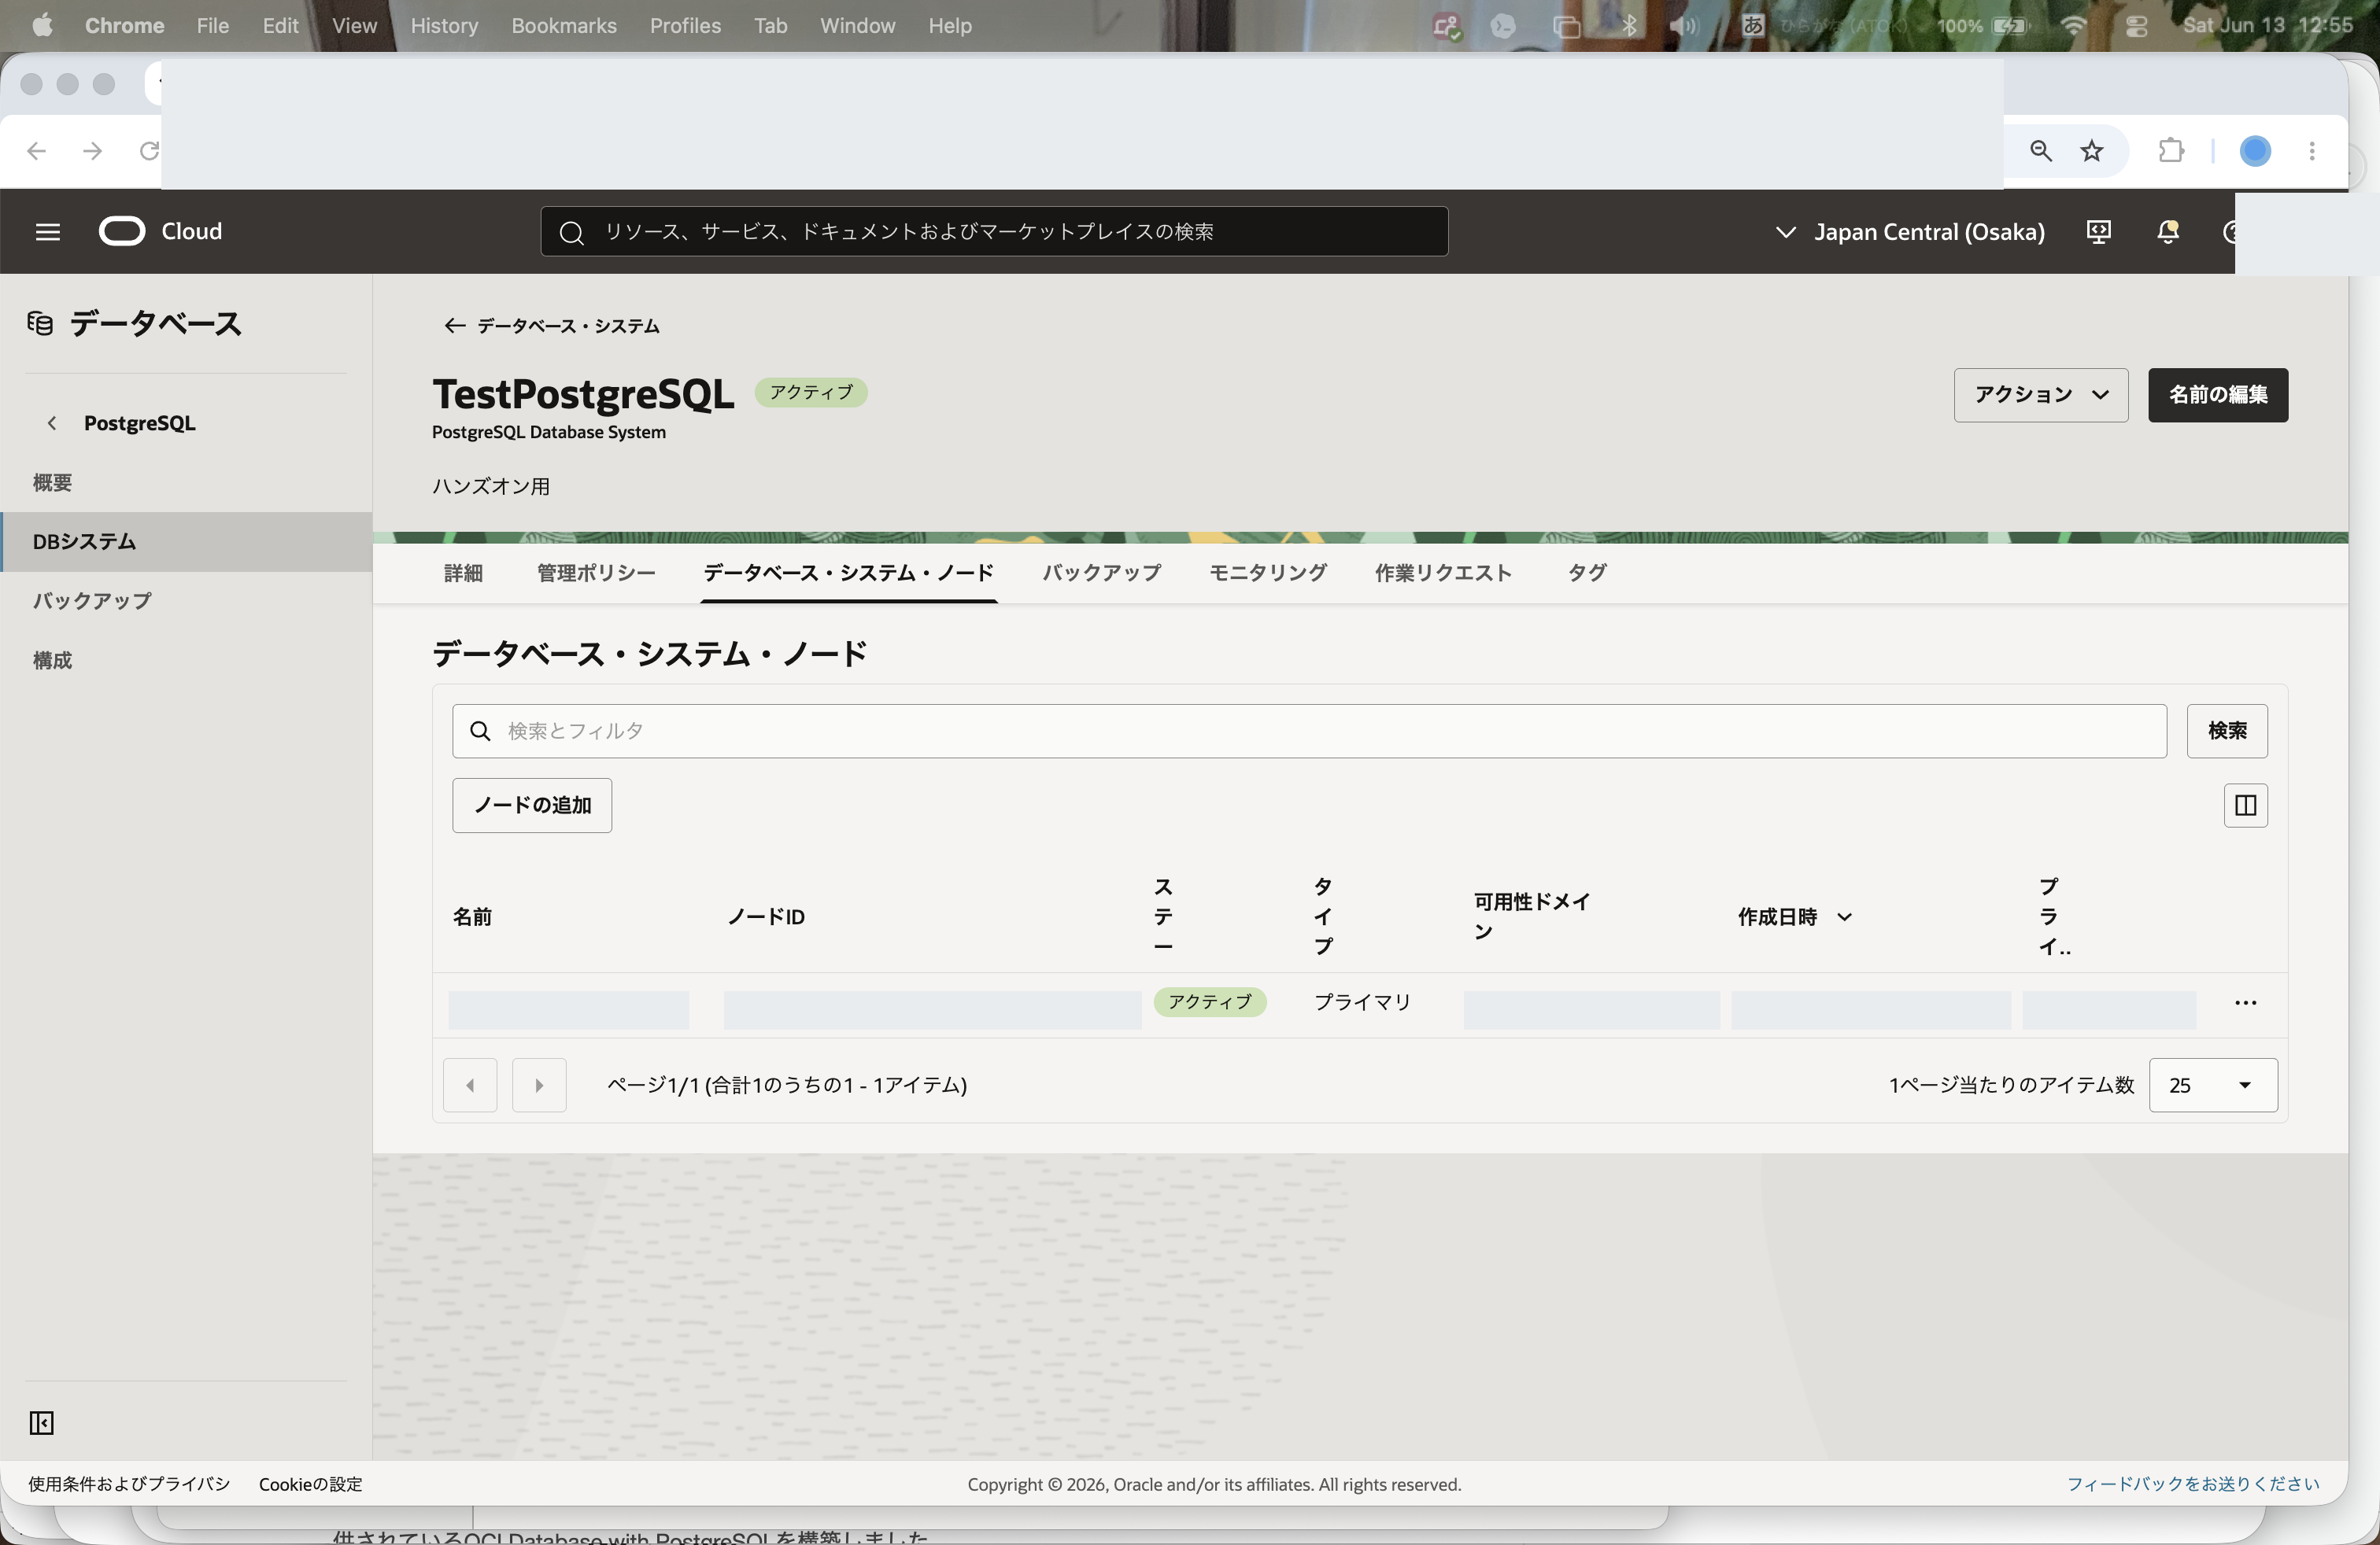
Task: Click the Bluetooth menu bar icon
Action: pos(1630,25)
